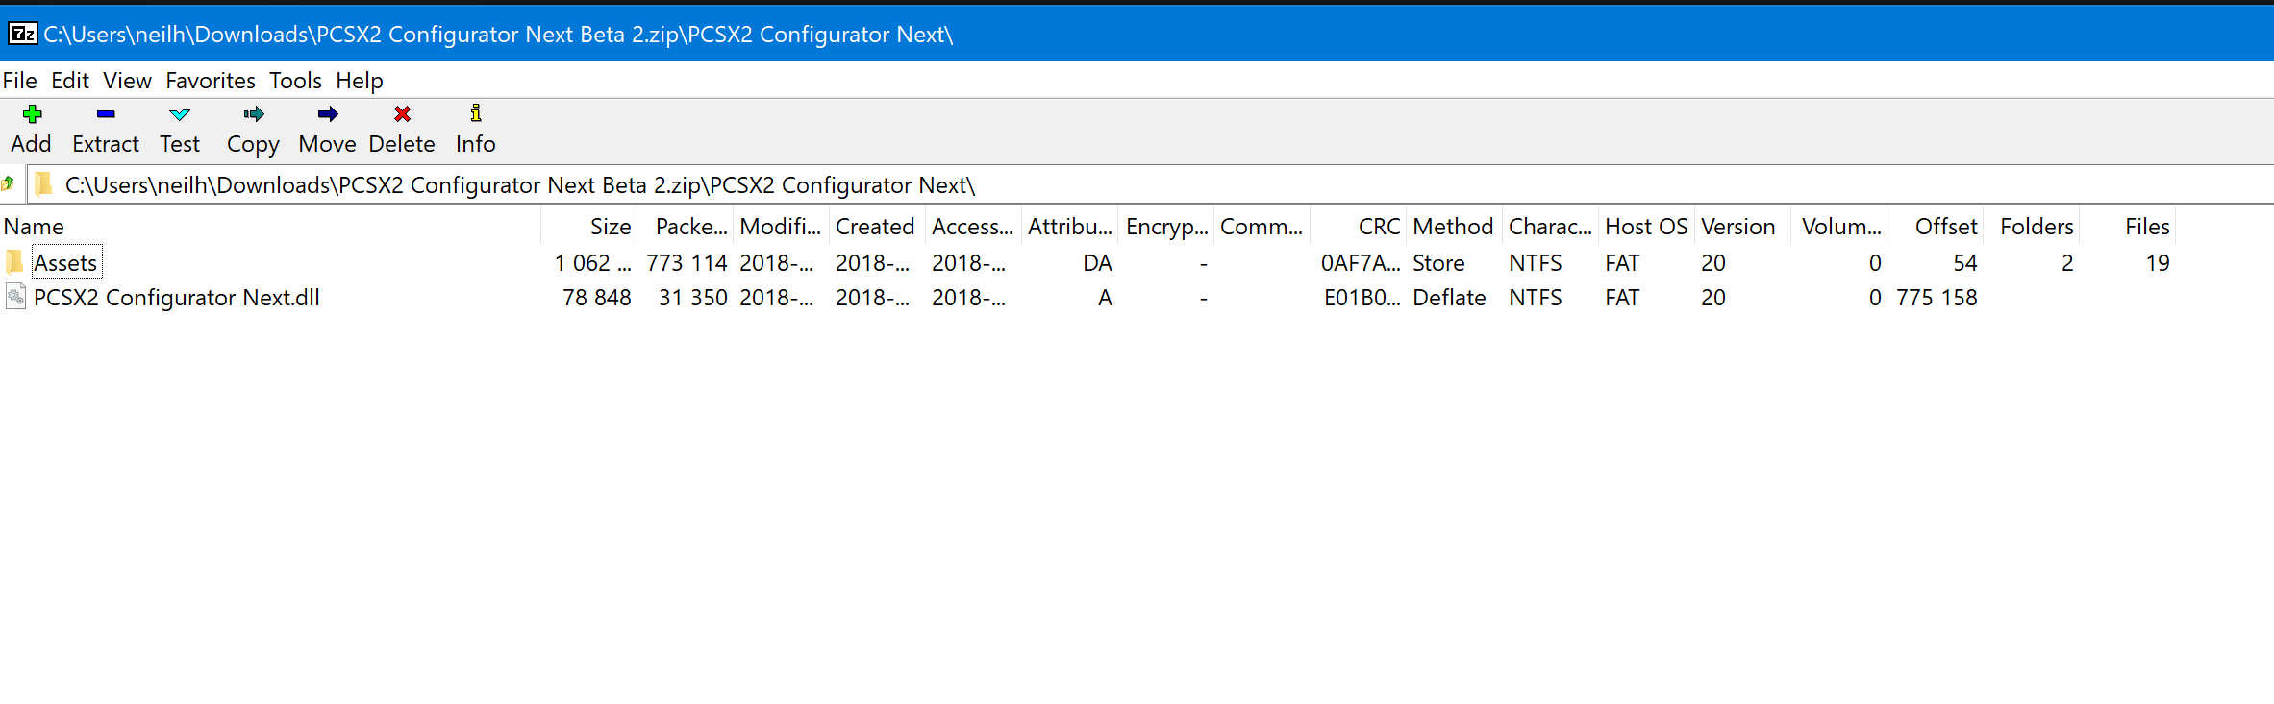Click the DA attribute cell

(x=1097, y=263)
